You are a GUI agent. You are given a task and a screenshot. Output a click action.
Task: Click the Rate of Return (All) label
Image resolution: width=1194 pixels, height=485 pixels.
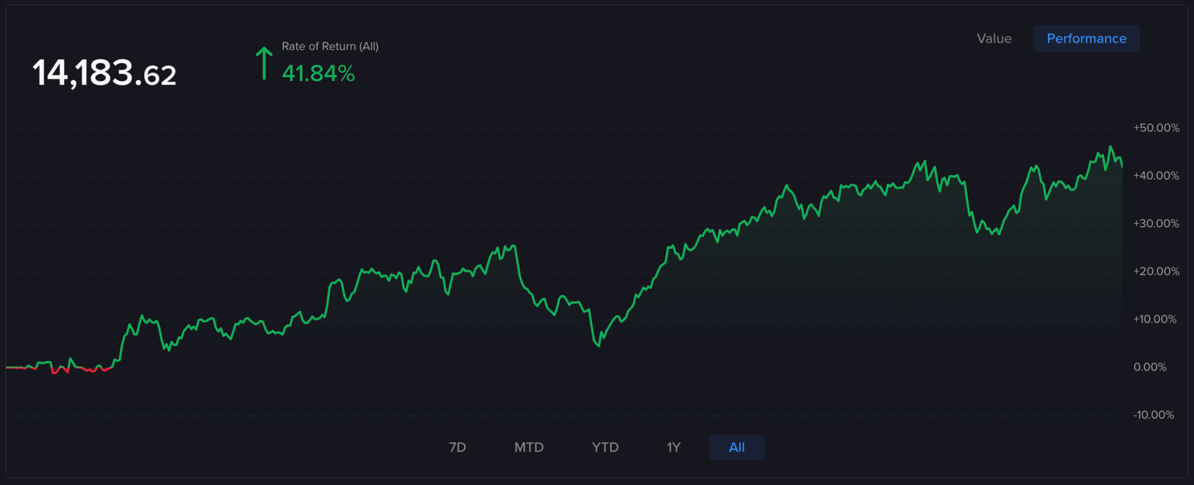tap(330, 46)
